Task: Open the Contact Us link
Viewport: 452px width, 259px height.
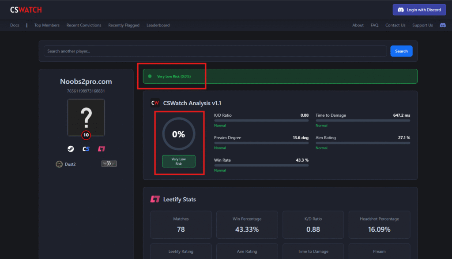Action: (x=395, y=25)
